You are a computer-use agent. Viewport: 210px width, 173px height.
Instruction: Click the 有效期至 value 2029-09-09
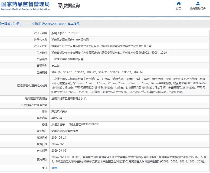(59, 151)
